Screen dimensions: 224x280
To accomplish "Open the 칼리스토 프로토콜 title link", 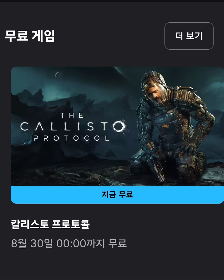I will coord(50,224).
